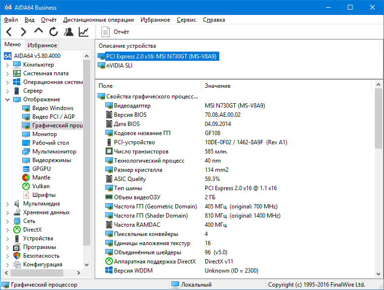
Task: Open the graph chart toolbar icon
Action: (84, 32)
